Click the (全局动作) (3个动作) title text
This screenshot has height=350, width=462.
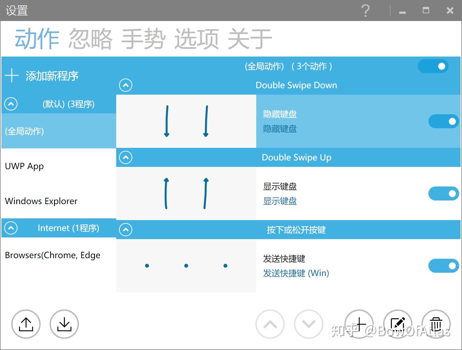point(288,66)
